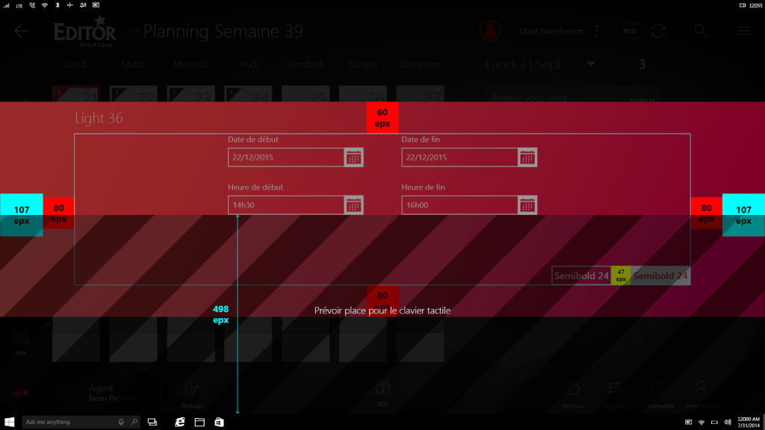Click the right Semibold 24 button
The height and width of the screenshot is (430, 765).
660,276
